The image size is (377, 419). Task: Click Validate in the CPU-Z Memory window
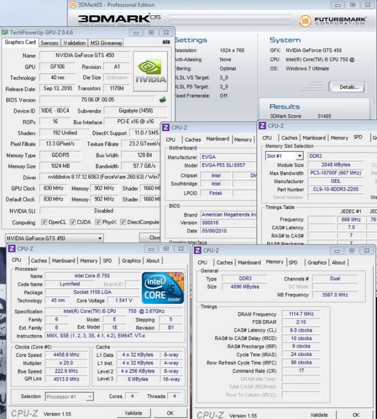pyautogui.click(x=319, y=415)
